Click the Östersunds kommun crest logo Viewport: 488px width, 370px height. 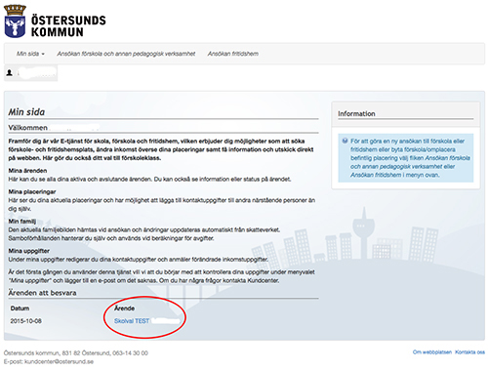15,21
